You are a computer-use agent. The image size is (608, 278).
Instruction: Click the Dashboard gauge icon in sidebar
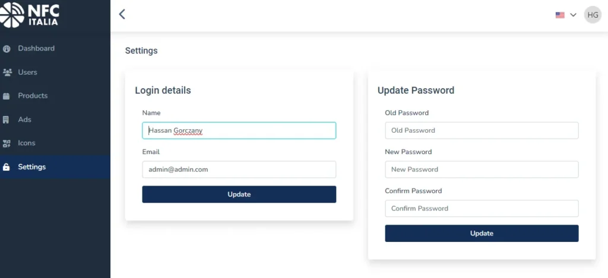coord(7,49)
